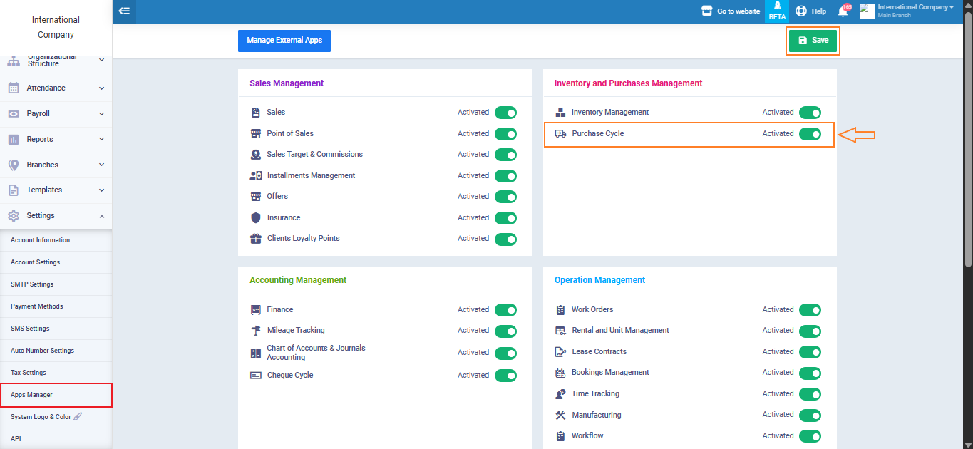This screenshot has height=449, width=973.
Task: Click the sidebar collapse arrow icon
Action: (124, 11)
